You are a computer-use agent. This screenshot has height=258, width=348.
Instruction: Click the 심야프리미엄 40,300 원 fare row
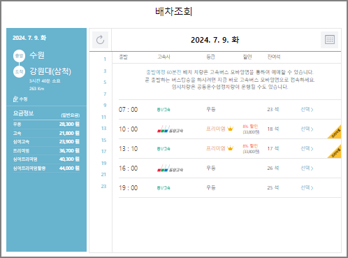pos(46,159)
